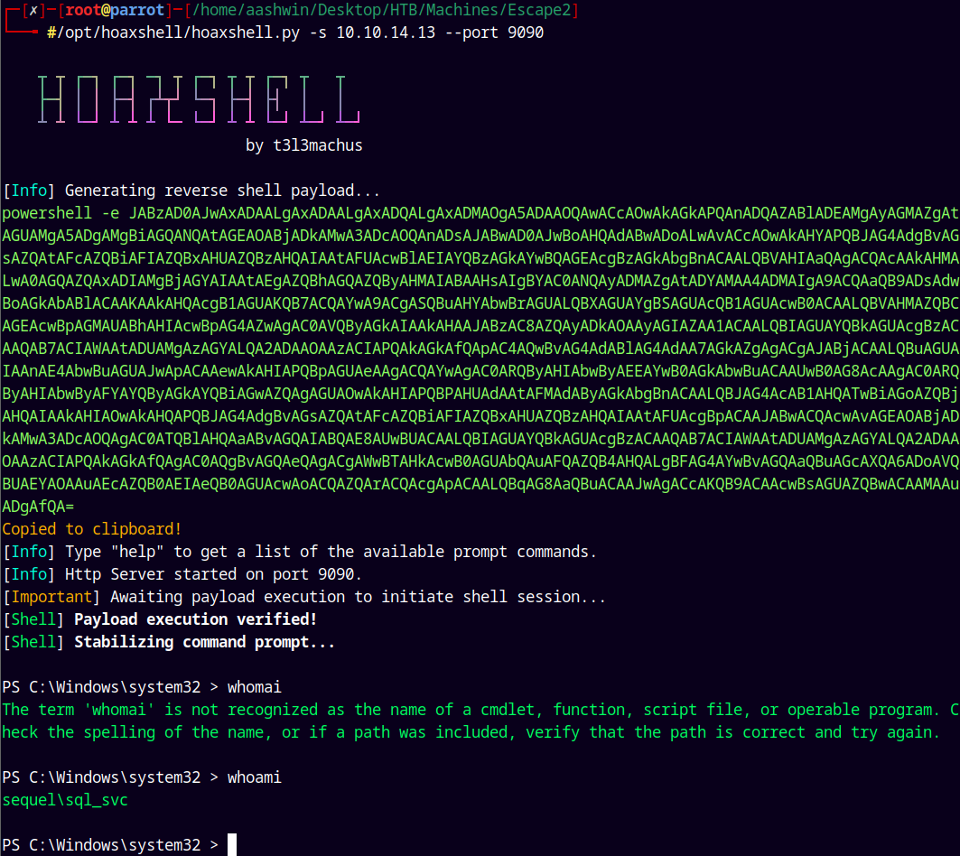The width and height of the screenshot is (960, 856).
Task: Click 'Http Server started on port 9090.' line
Action: (182, 574)
